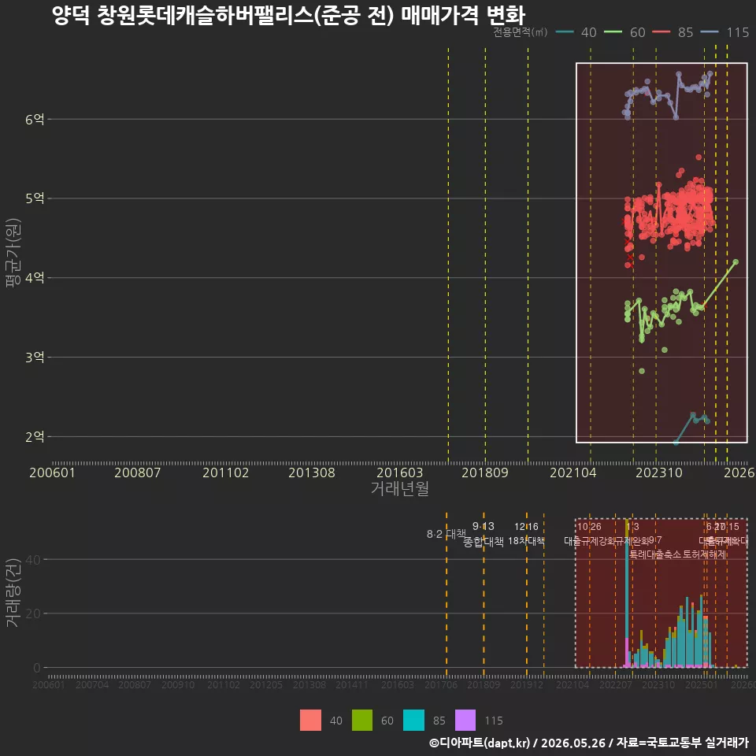Click the teal 85 swatch in bar legend
This screenshot has width=756, height=756.
coord(413,721)
